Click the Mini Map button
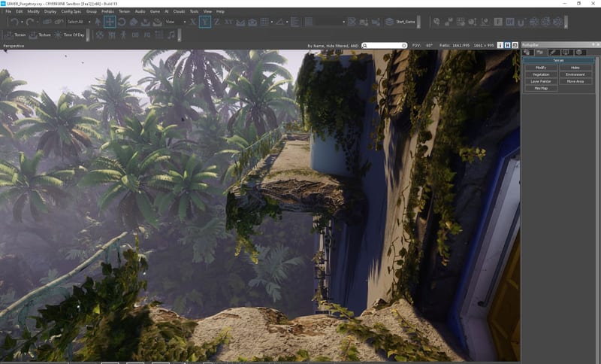The image size is (601, 364). 541,88
